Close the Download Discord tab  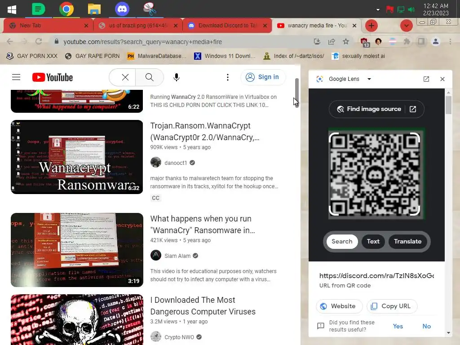265,26
